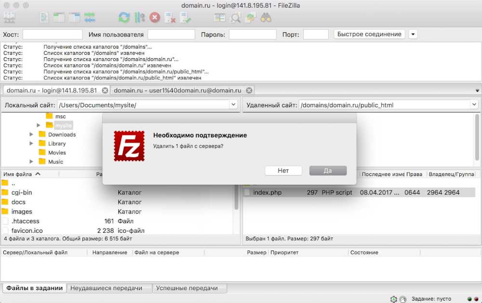
Task: Open the speed limits gauge icon
Action: coord(403,299)
